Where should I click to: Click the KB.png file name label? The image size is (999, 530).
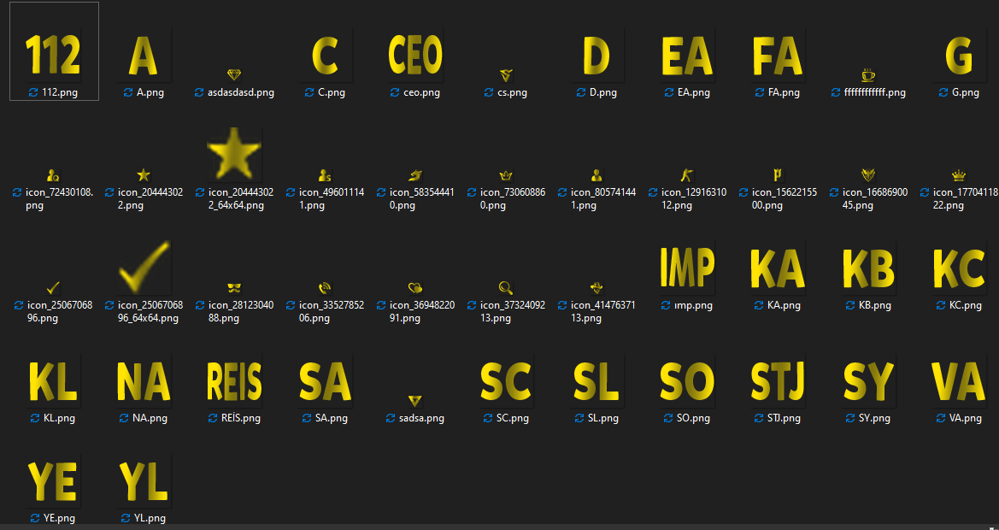pyautogui.click(x=875, y=305)
